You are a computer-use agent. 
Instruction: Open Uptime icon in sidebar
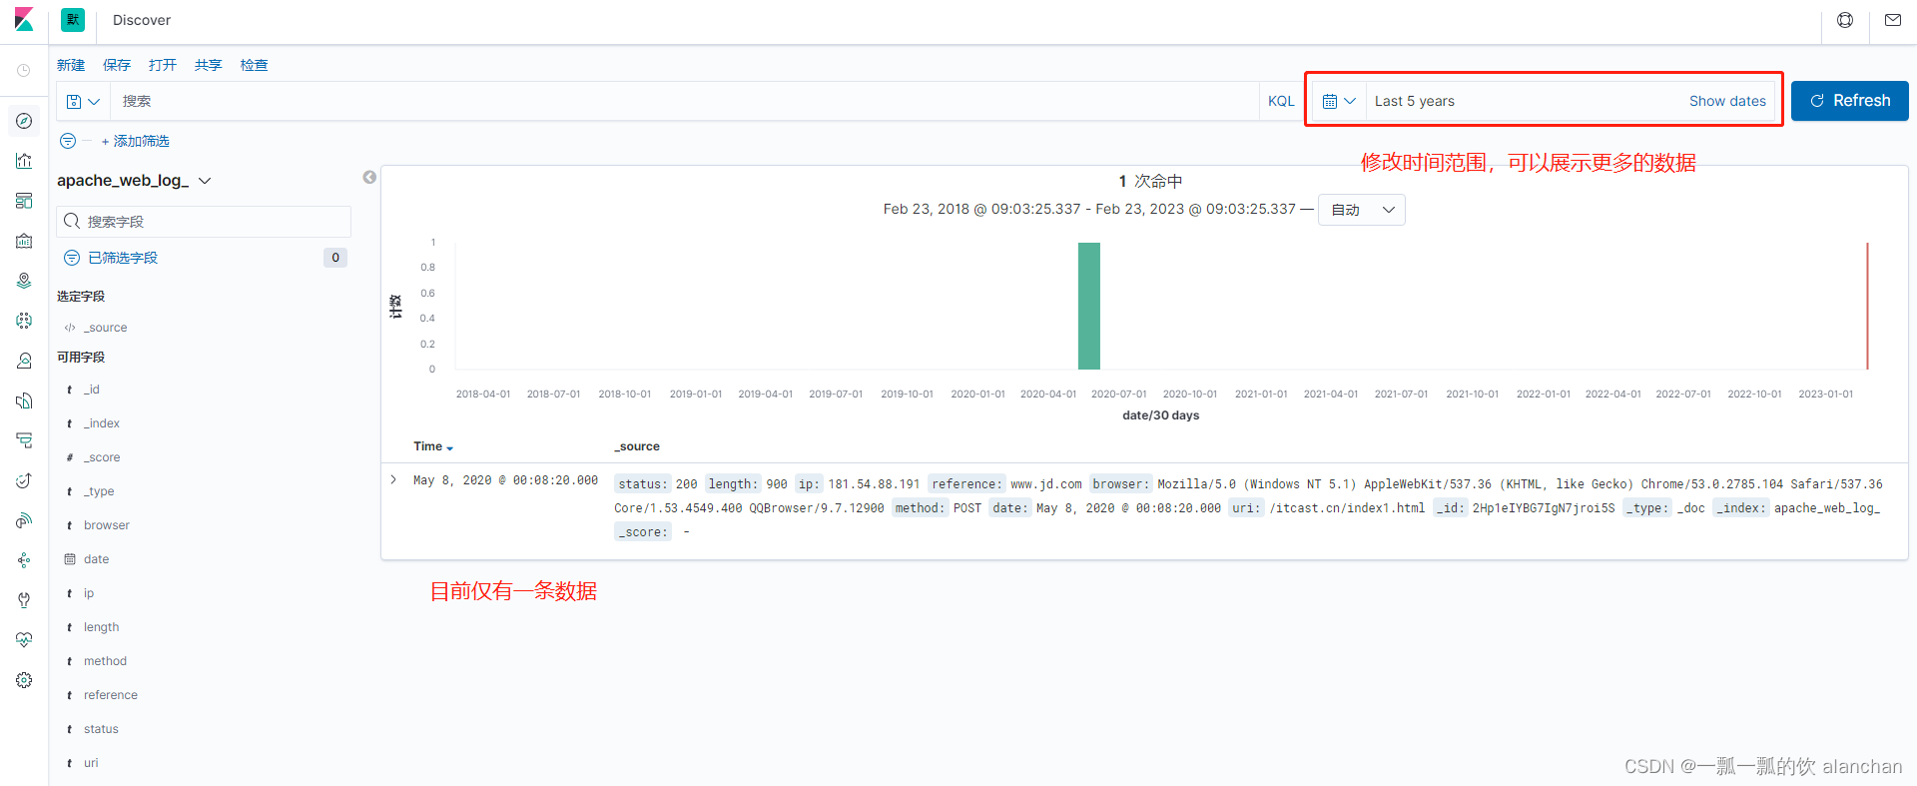click(x=24, y=480)
